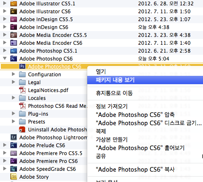Click the Adobe InDesign CS5.5 folder icon
The height and width of the screenshot is (182, 203).
click(14, 19)
